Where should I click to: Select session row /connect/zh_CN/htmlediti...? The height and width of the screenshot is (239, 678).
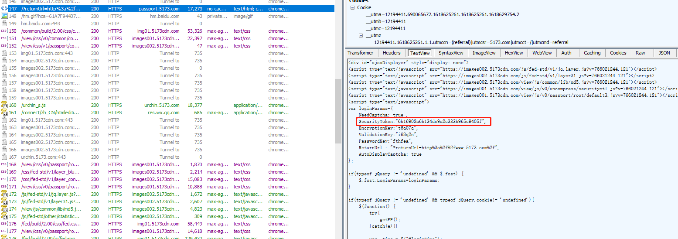167,113
